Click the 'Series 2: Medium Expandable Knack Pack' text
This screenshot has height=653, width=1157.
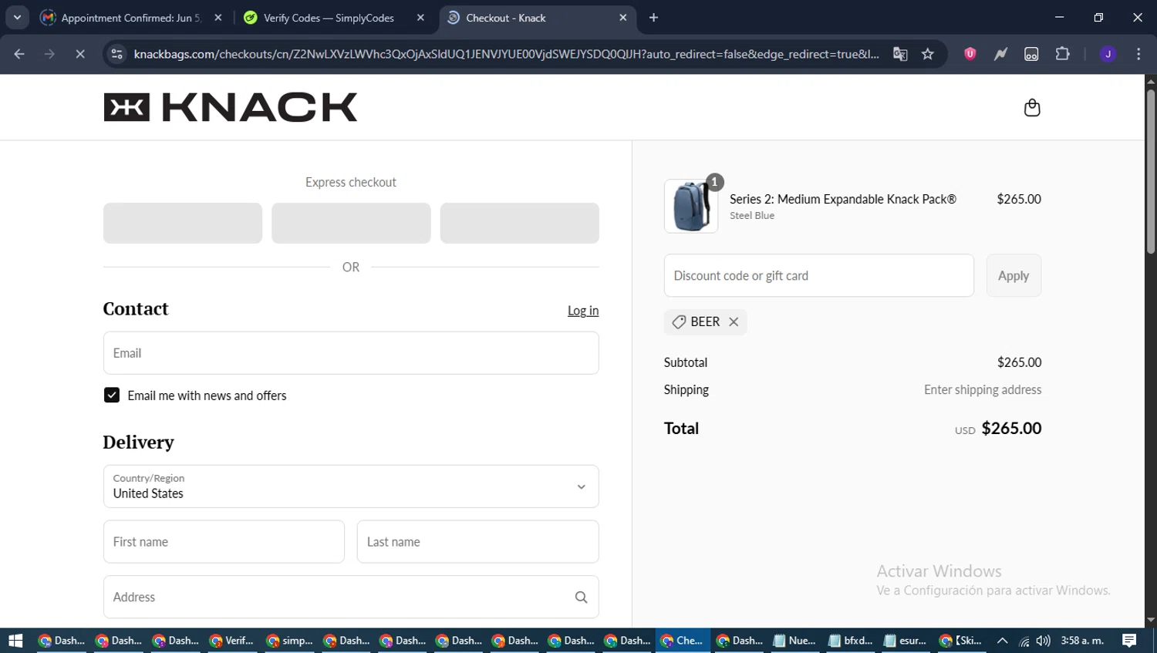pyautogui.click(x=843, y=199)
